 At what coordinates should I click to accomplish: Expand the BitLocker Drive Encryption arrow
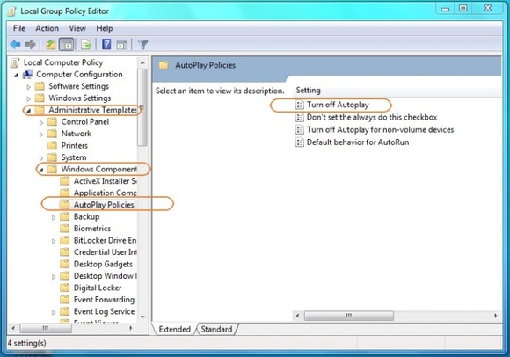[54, 241]
